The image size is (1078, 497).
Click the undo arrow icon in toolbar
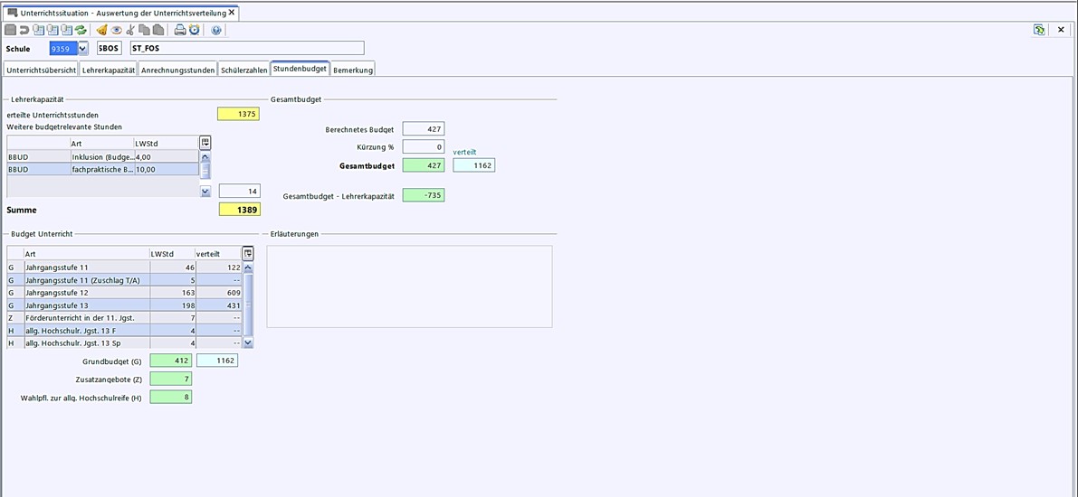click(x=24, y=30)
